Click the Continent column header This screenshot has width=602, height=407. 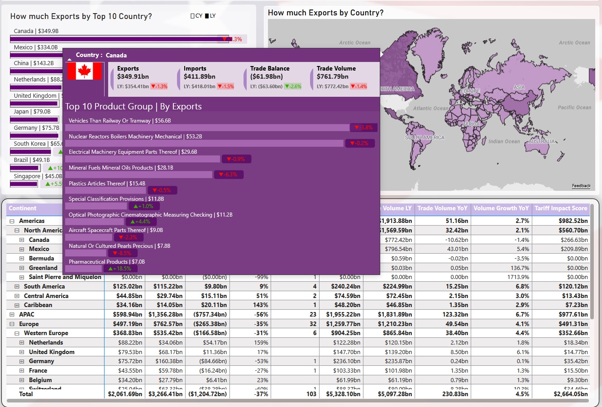click(x=24, y=208)
